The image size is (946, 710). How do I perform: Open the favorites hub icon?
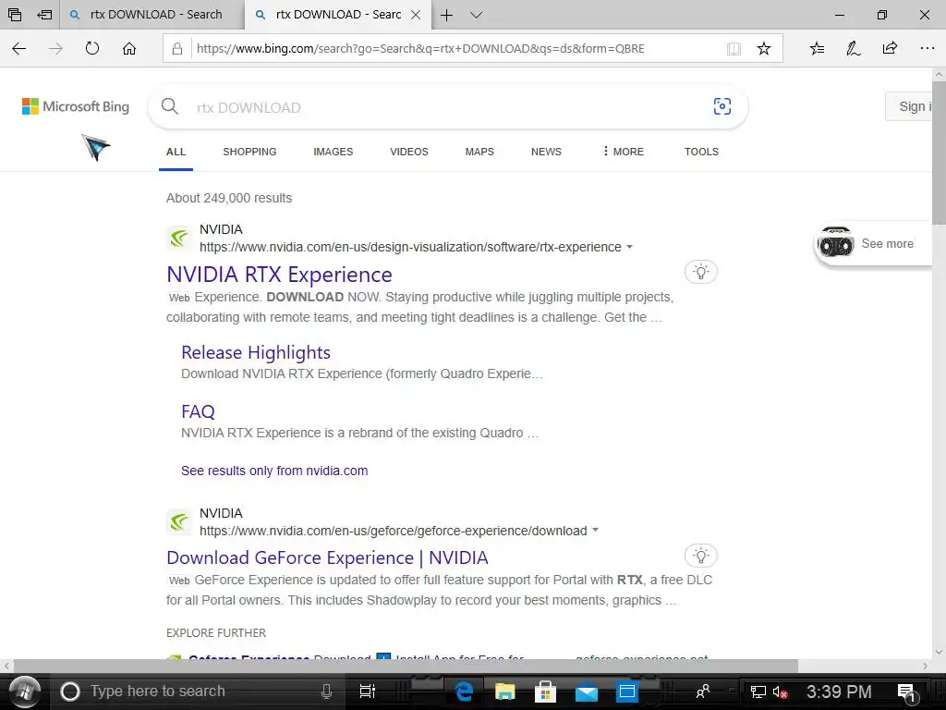(x=817, y=48)
